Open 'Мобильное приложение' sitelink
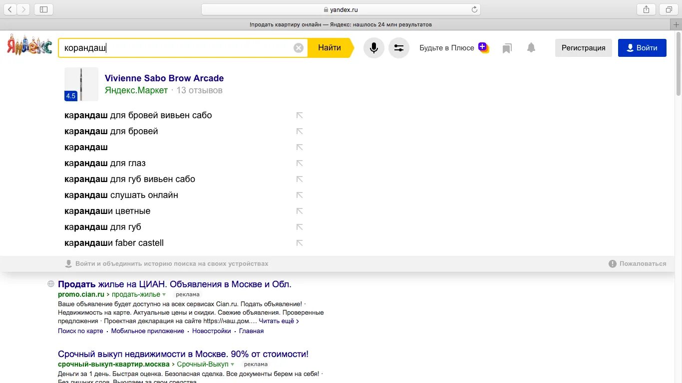 click(x=148, y=331)
